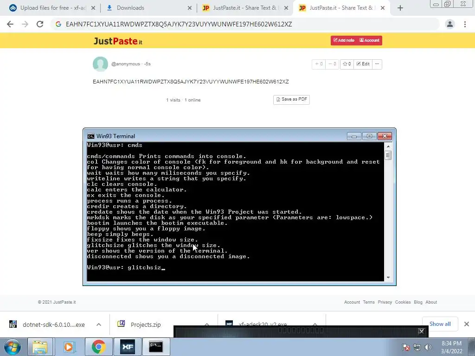
Task: Open the About footer link
Action: pos(431,302)
